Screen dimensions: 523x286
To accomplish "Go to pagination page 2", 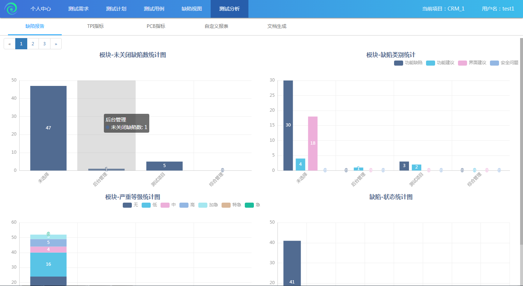I will [33, 43].
